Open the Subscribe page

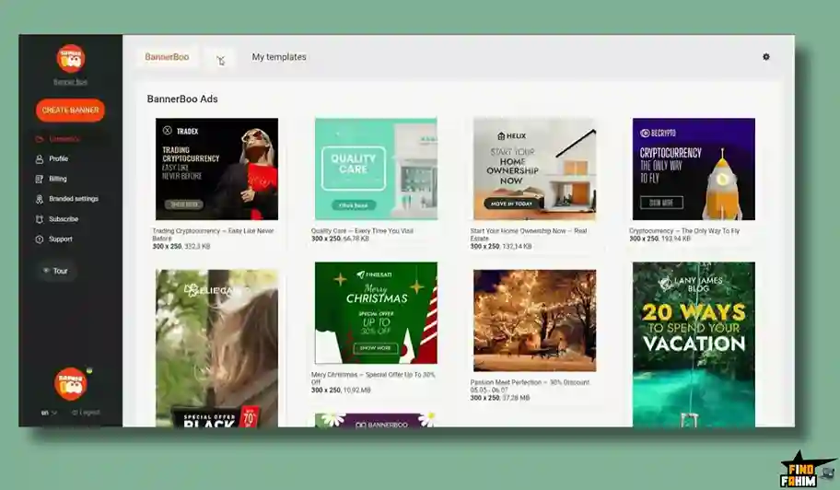coord(64,219)
